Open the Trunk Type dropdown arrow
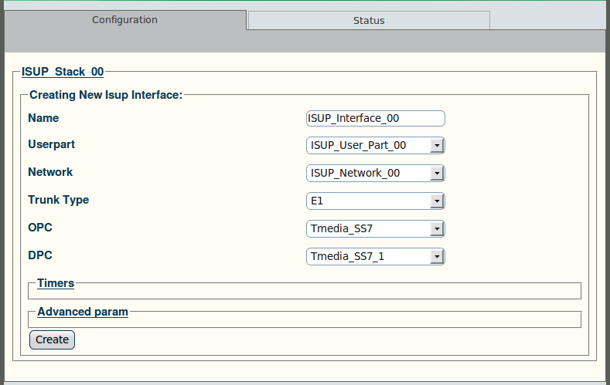The height and width of the screenshot is (385, 610). (437, 201)
